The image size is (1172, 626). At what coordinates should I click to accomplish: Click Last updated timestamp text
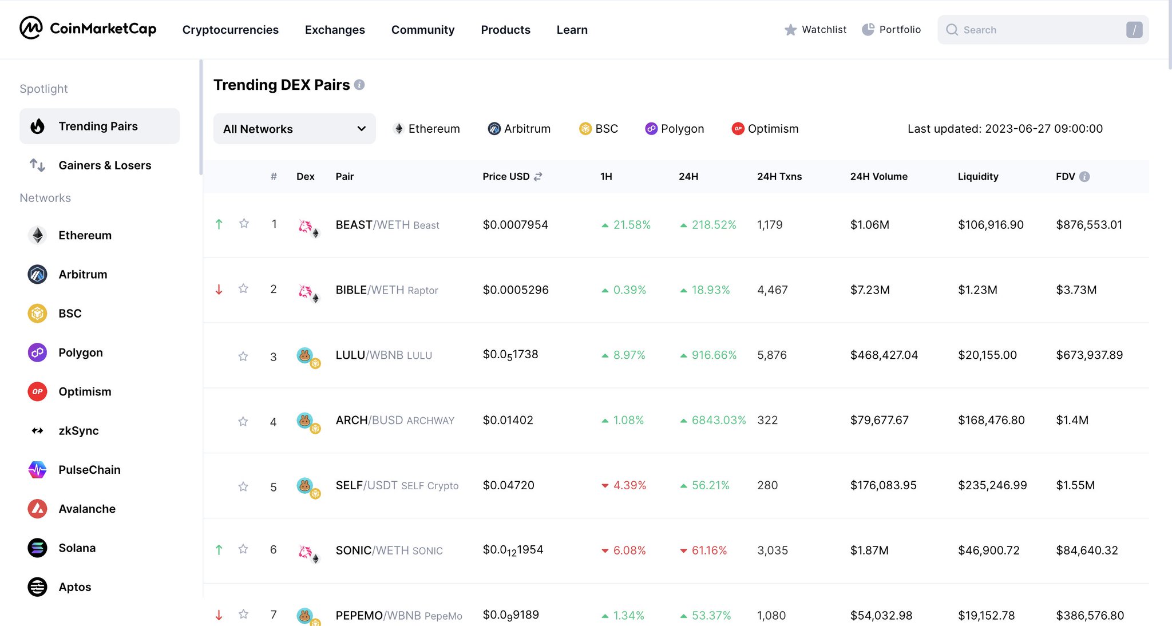pyautogui.click(x=1005, y=129)
